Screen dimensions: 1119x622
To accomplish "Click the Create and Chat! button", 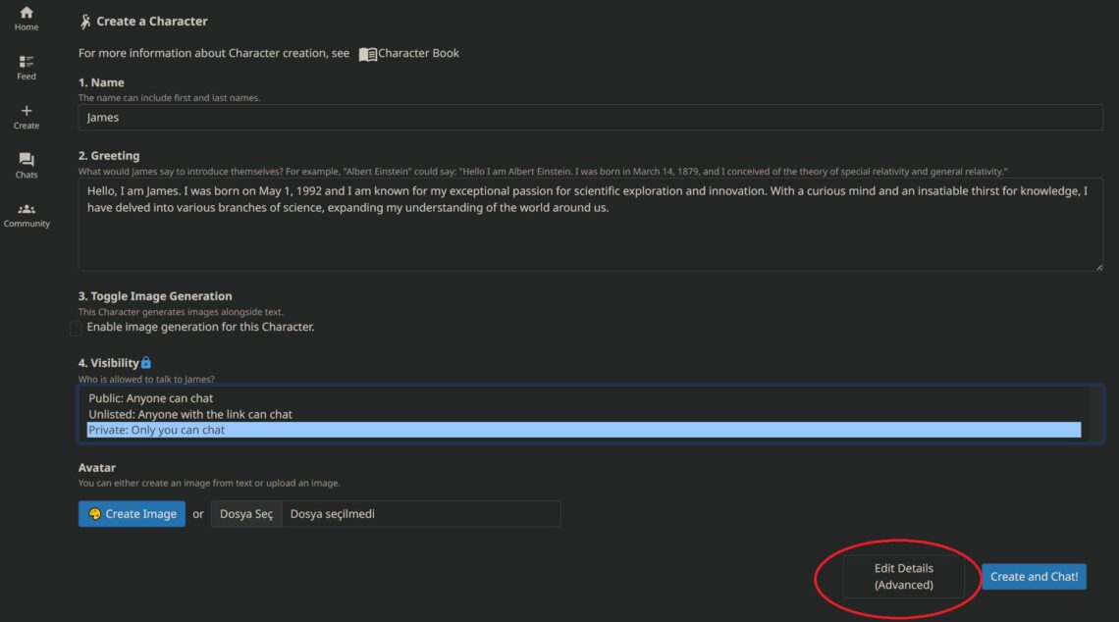I will (x=1034, y=576).
